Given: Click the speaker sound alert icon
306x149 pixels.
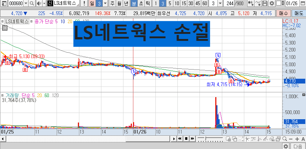Looking at the screenshot, I should click(x=39, y=3).
